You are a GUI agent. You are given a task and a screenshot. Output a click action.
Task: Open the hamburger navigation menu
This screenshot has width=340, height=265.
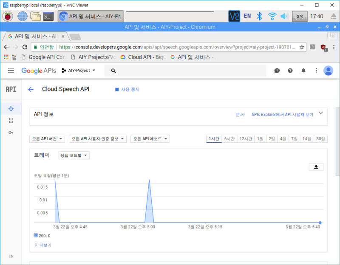pos(11,70)
